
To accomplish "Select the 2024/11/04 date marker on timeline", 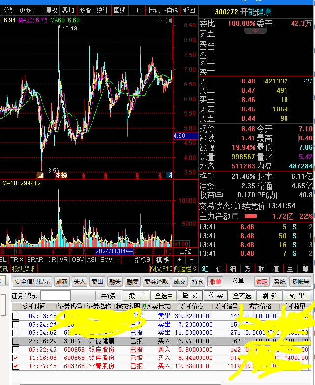I will (114, 251).
